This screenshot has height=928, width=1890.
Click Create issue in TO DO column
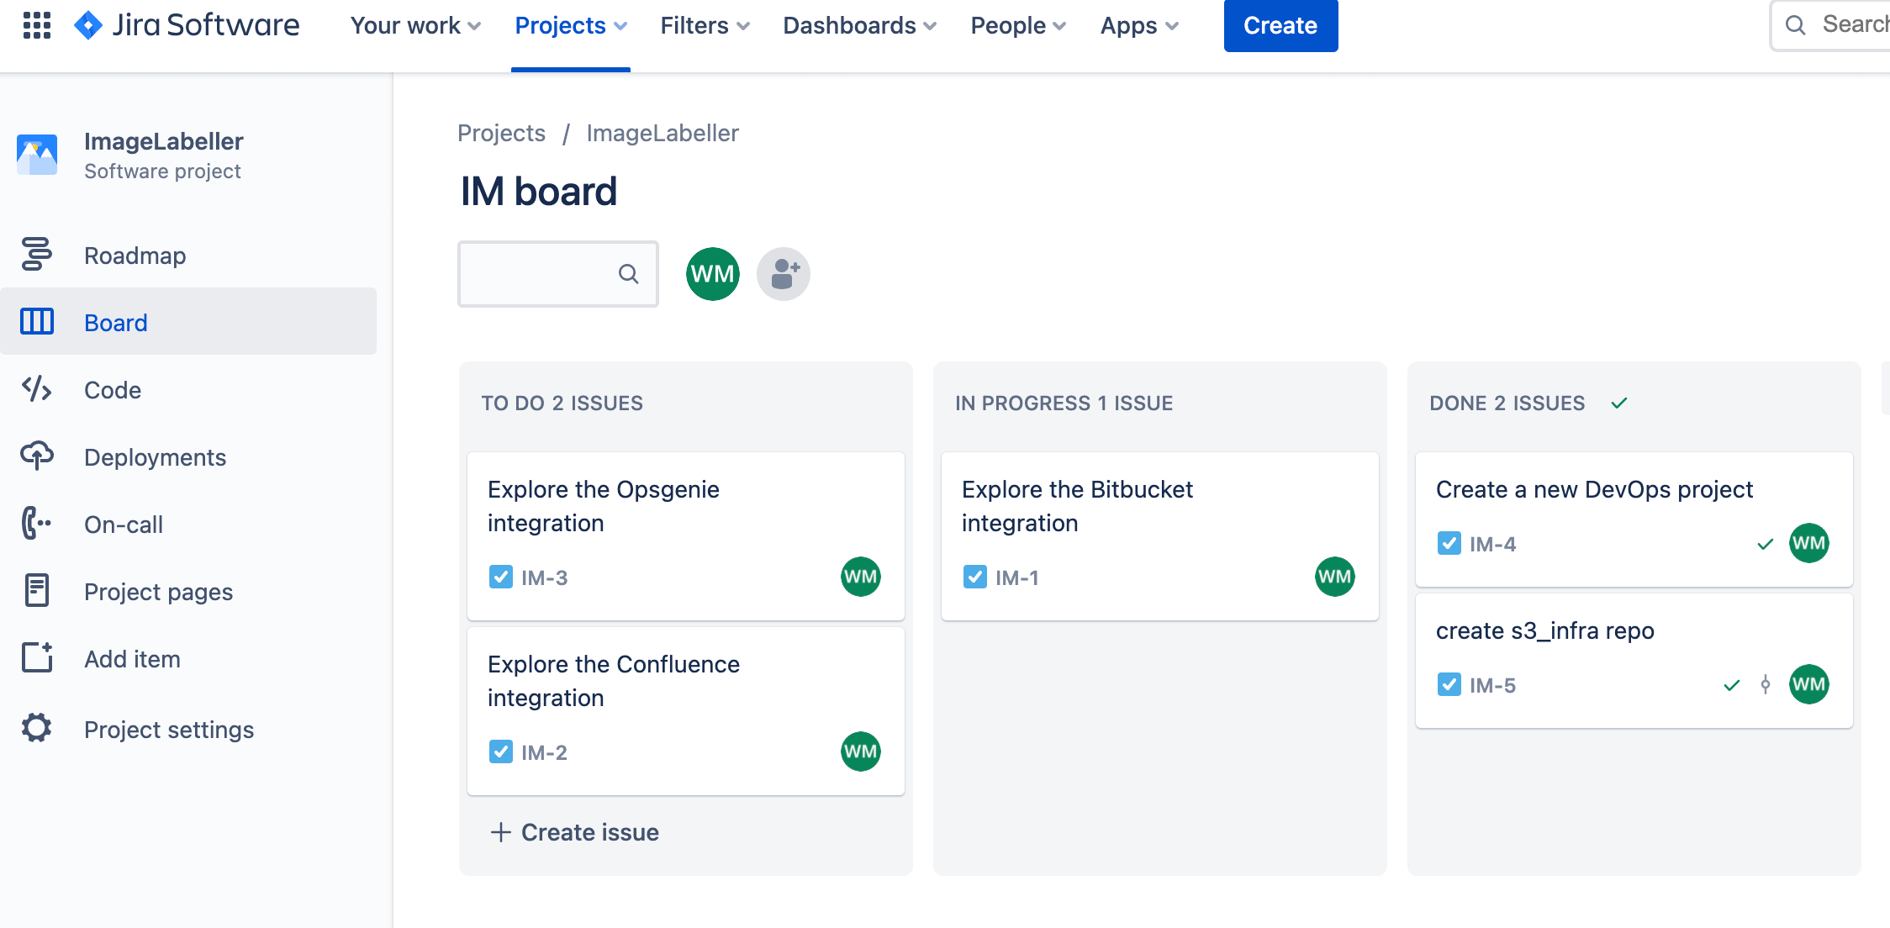(x=575, y=831)
